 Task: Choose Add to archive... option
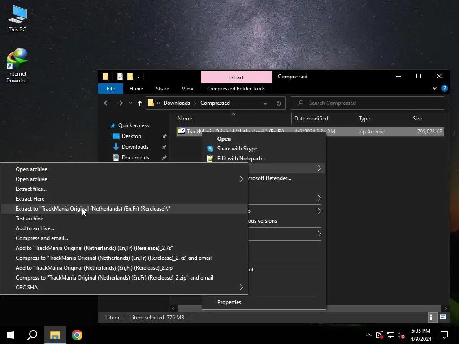coord(124,228)
